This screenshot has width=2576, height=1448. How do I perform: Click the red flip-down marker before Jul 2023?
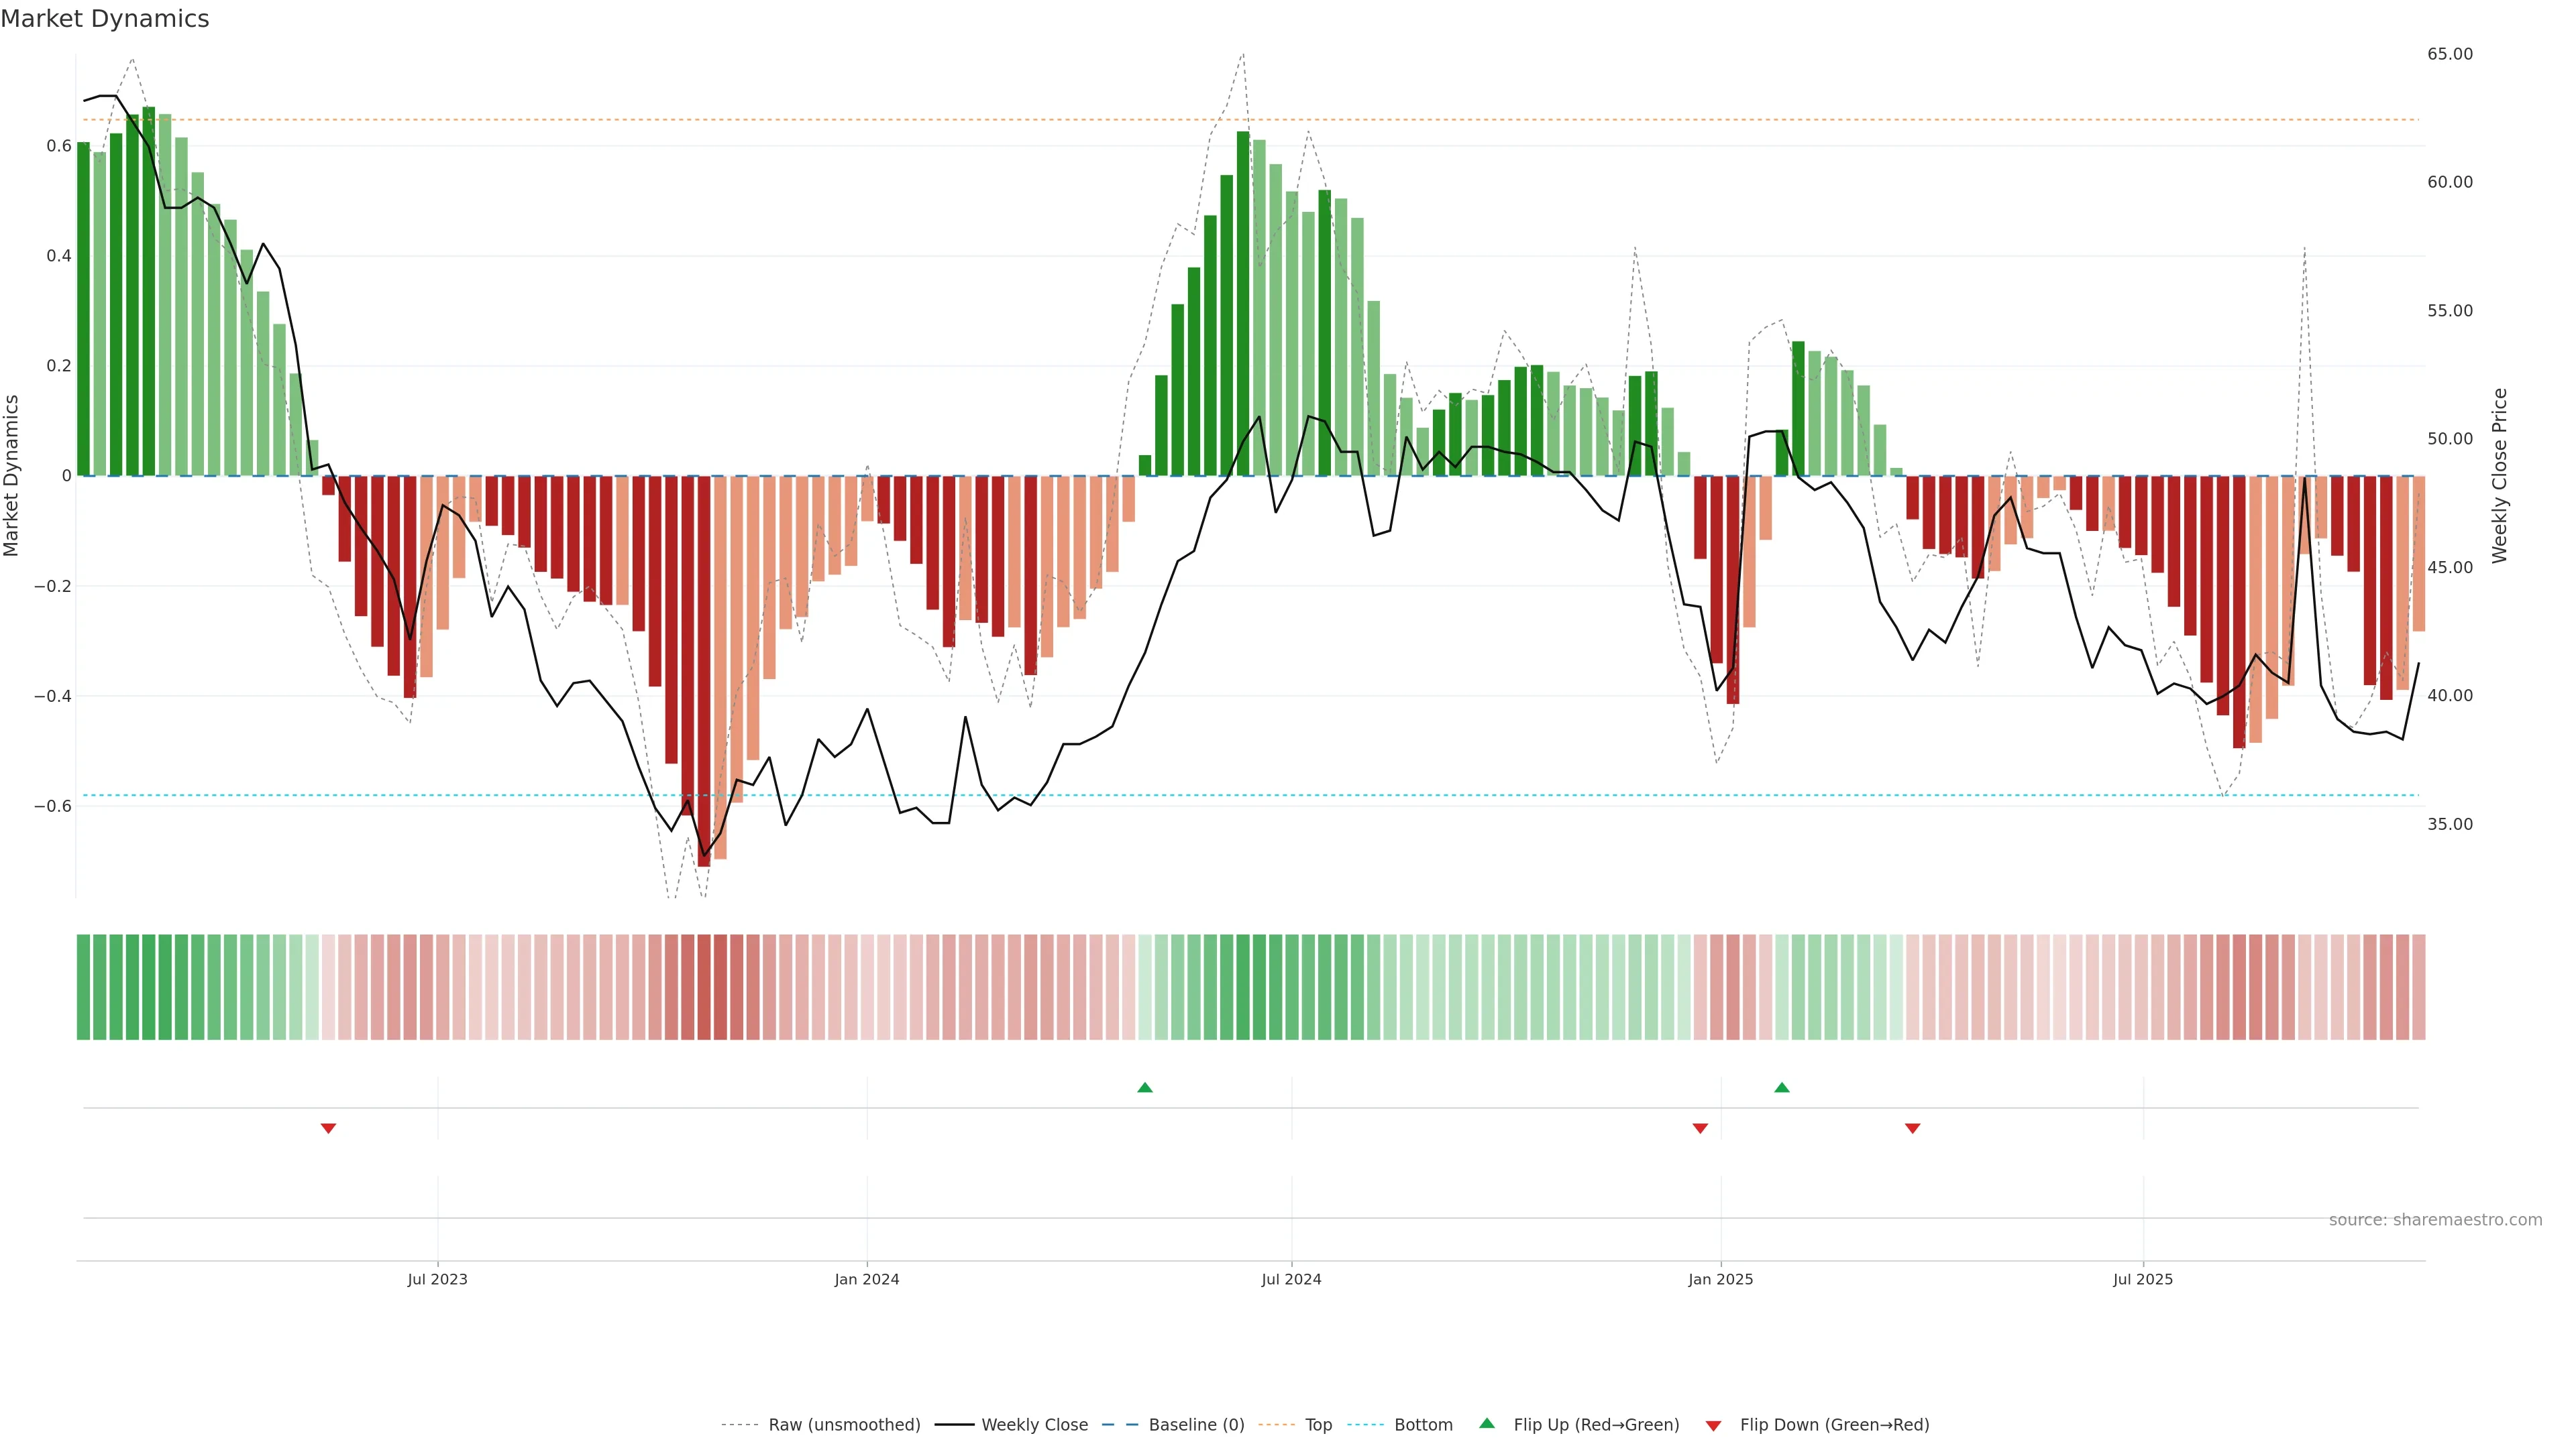[328, 1128]
